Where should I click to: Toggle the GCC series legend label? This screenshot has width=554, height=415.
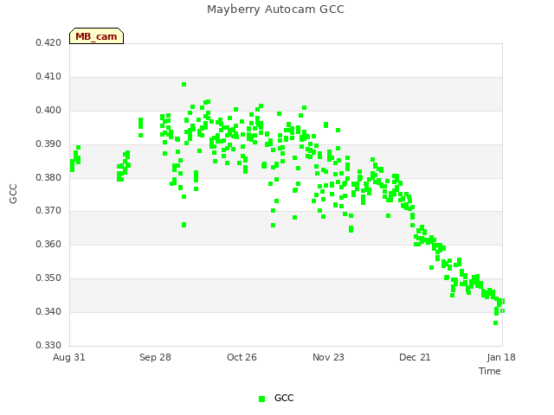[284, 398]
